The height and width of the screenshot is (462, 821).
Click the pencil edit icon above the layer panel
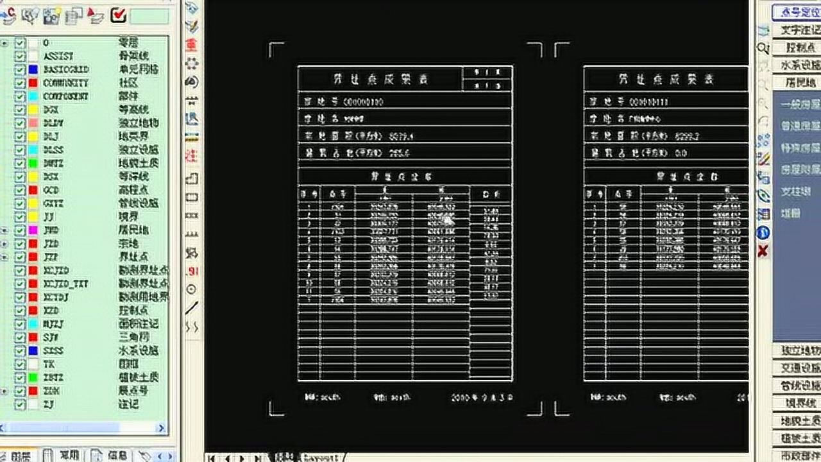[x=95, y=16]
